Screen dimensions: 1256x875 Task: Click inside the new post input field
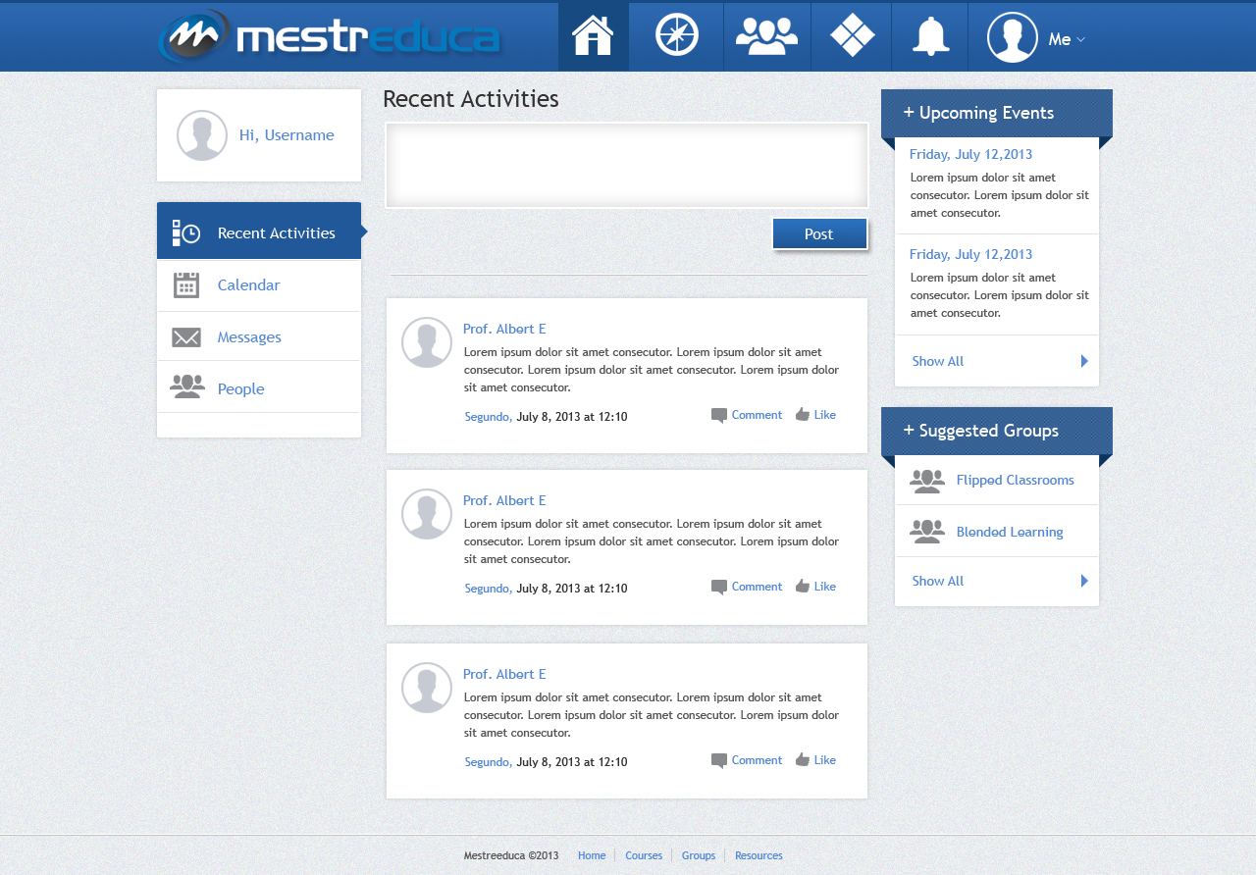[626, 165]
